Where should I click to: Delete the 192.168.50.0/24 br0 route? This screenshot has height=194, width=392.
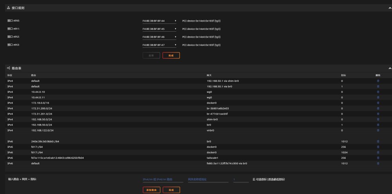(378, 125)
